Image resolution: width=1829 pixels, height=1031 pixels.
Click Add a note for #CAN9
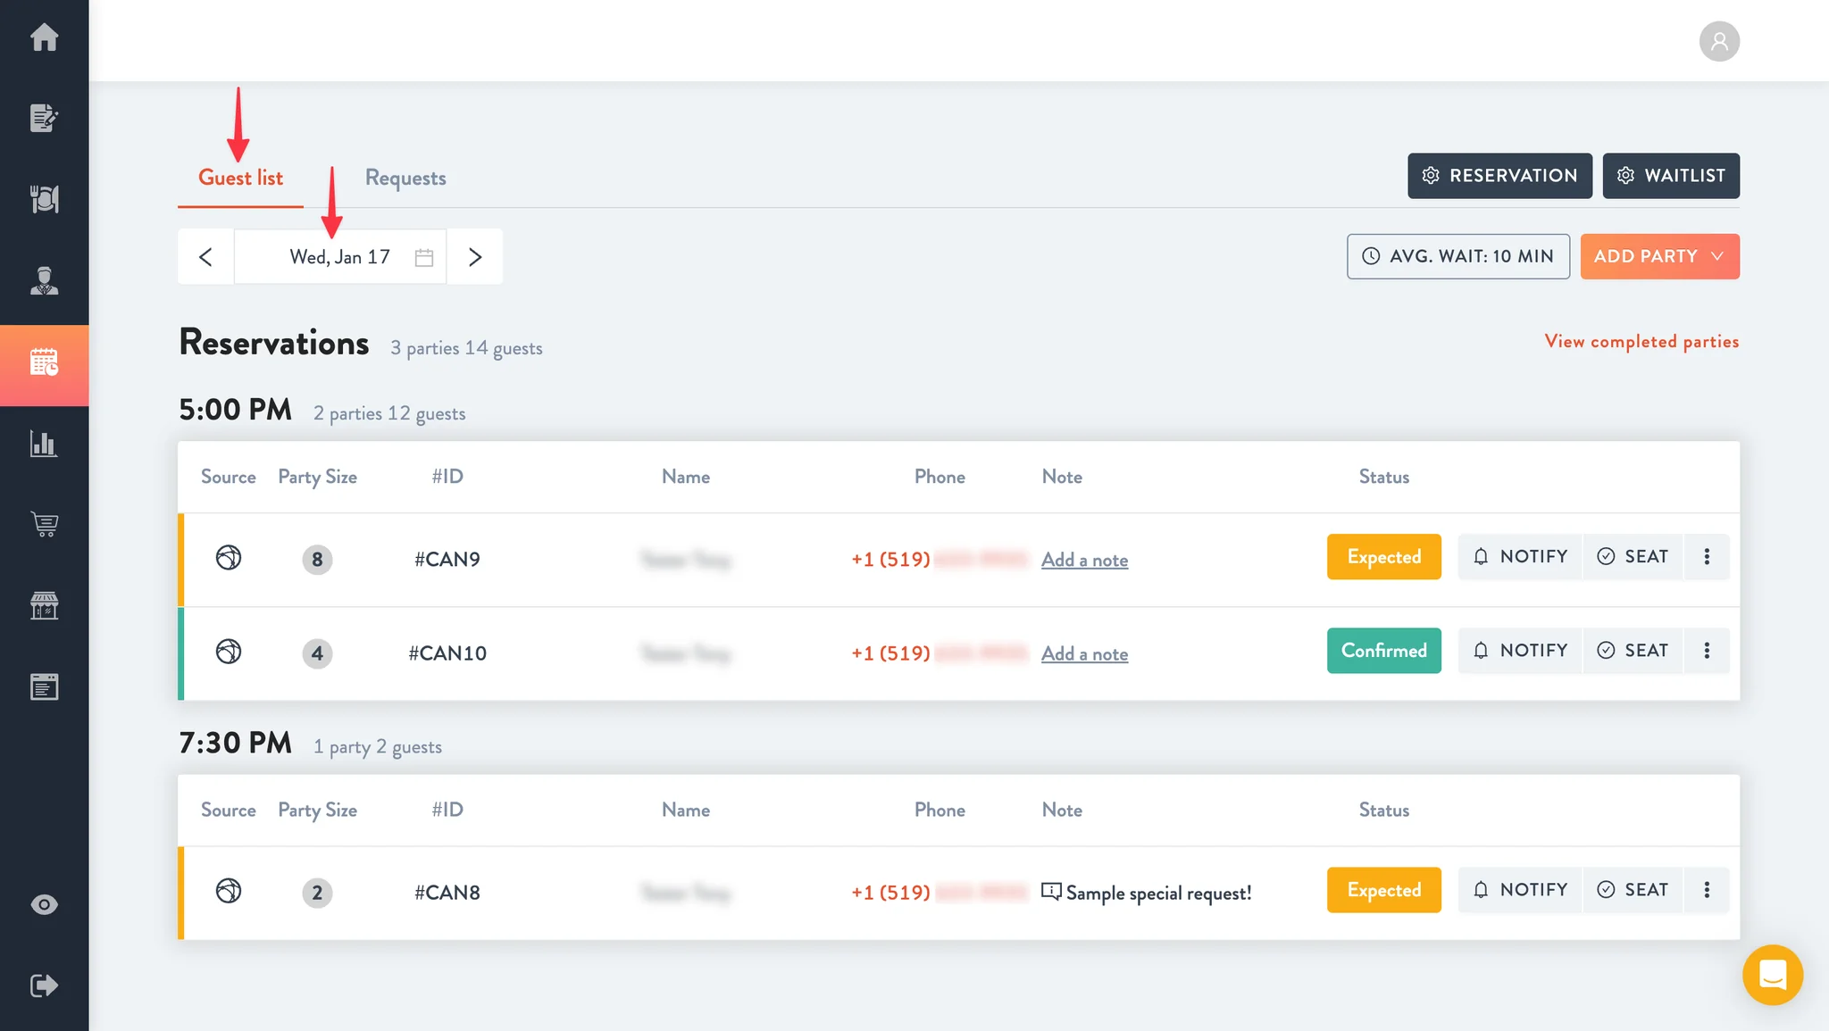pos(1084,560)
